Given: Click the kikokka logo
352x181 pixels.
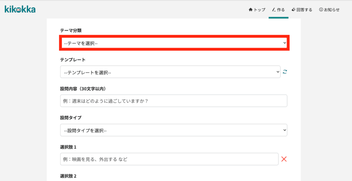Looking at the screenshot, I should [x=20, y=9].
